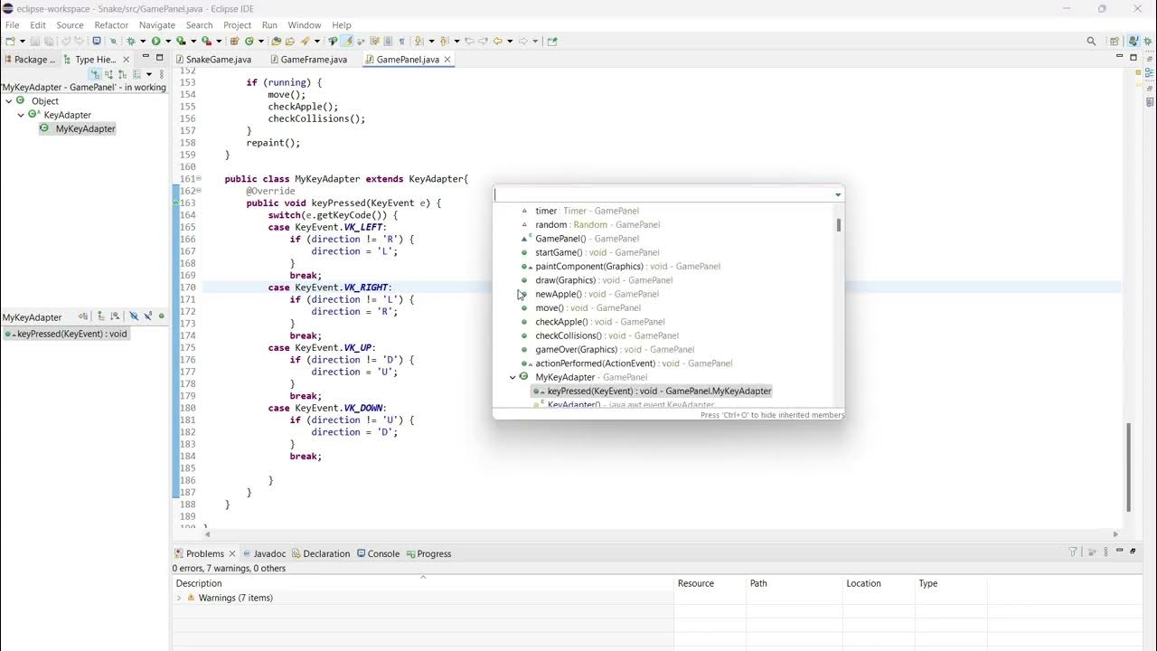
Task: Click the toolbar search magnifier icon
Action: (1091, 42)
